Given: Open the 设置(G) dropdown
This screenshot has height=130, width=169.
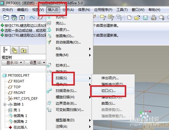Looking at the screenshot, I should pos(35,63).
